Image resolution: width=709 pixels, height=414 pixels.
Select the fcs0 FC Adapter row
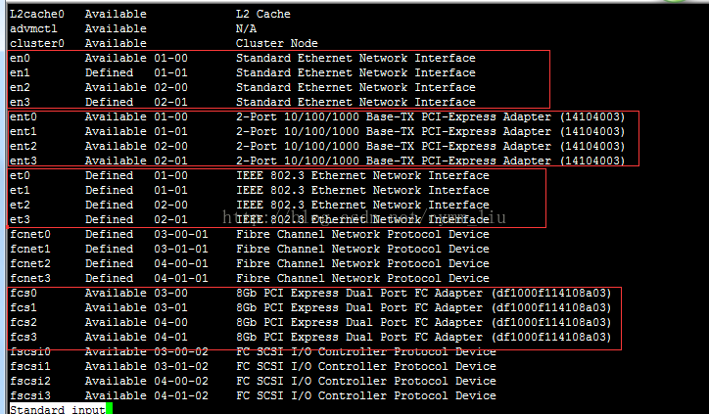coord(310,294)
